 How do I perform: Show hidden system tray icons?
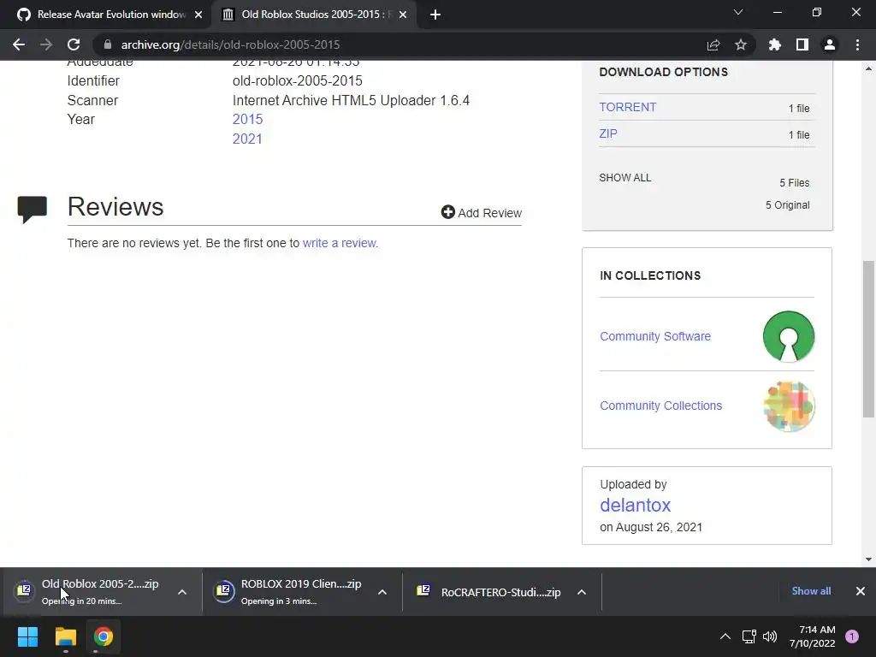[x=725, y=636]
